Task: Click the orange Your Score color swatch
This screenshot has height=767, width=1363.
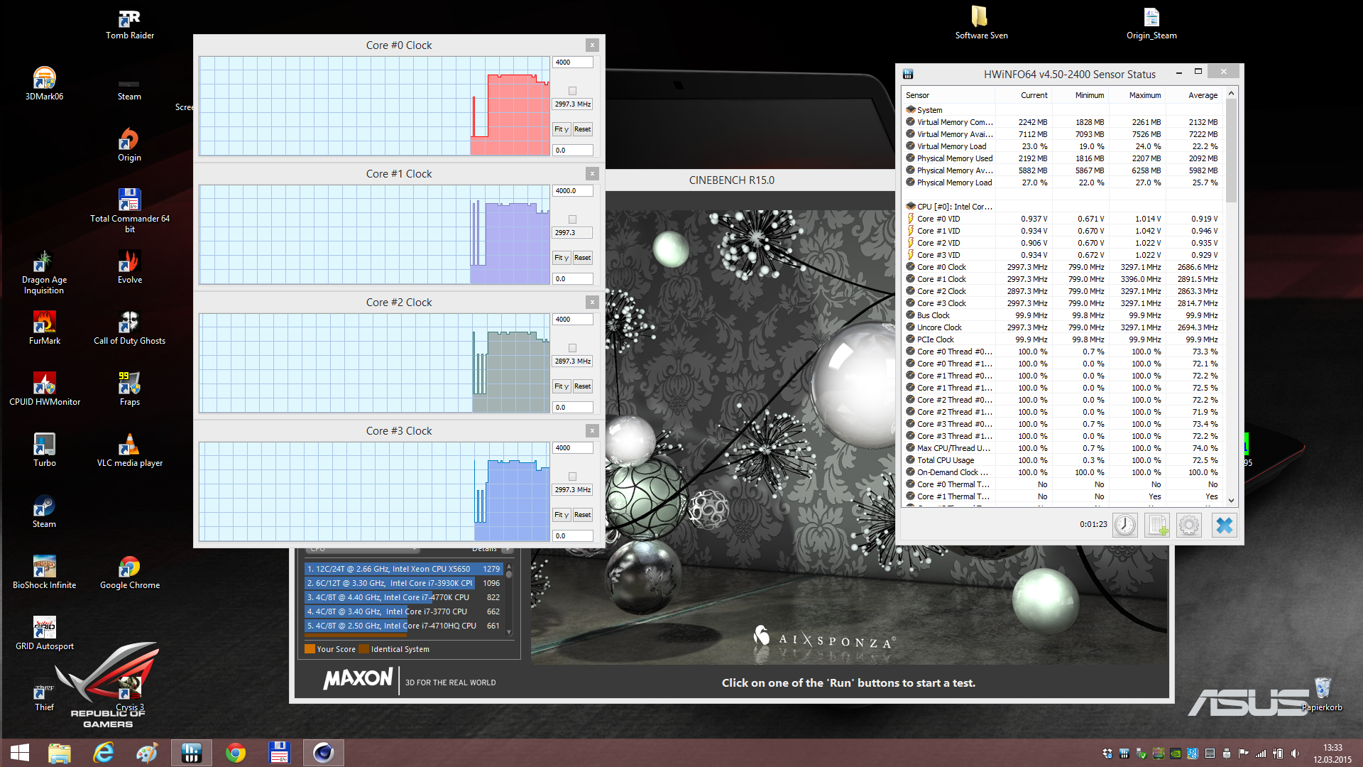Action: coord(310,649)
